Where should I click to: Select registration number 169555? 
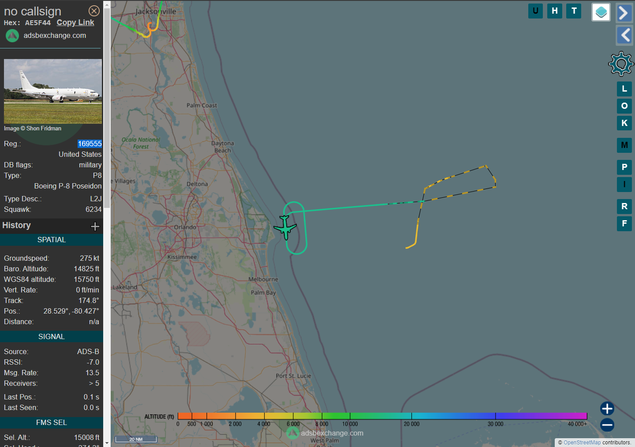tap(90, 144)
